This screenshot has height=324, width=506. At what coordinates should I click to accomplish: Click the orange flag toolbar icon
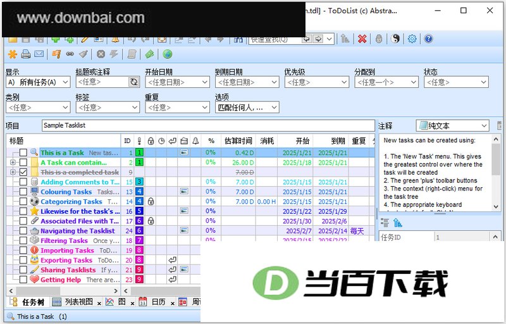[56, 54]
